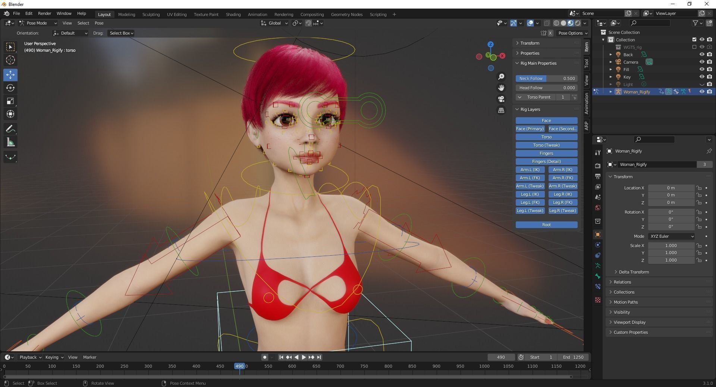Lock the Location X transform

tap(699, 188)
